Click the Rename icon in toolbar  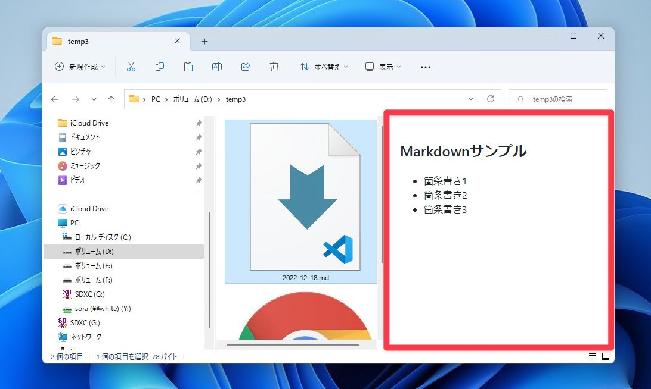[217, 67]
